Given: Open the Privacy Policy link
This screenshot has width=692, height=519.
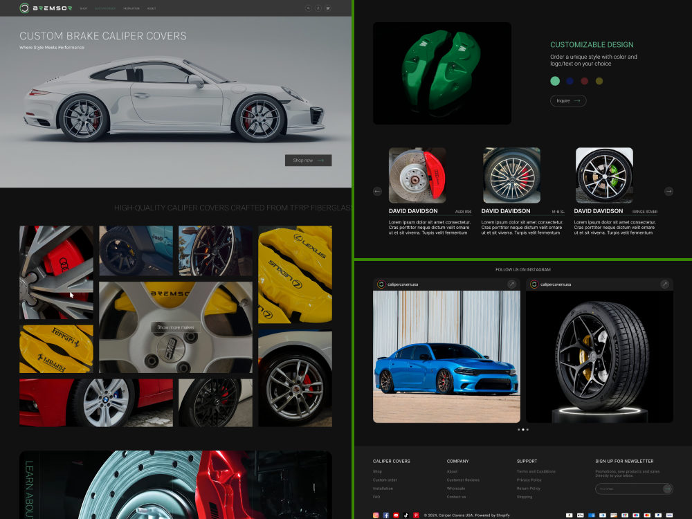Looking at the screenshot, I should pos(529,480).
